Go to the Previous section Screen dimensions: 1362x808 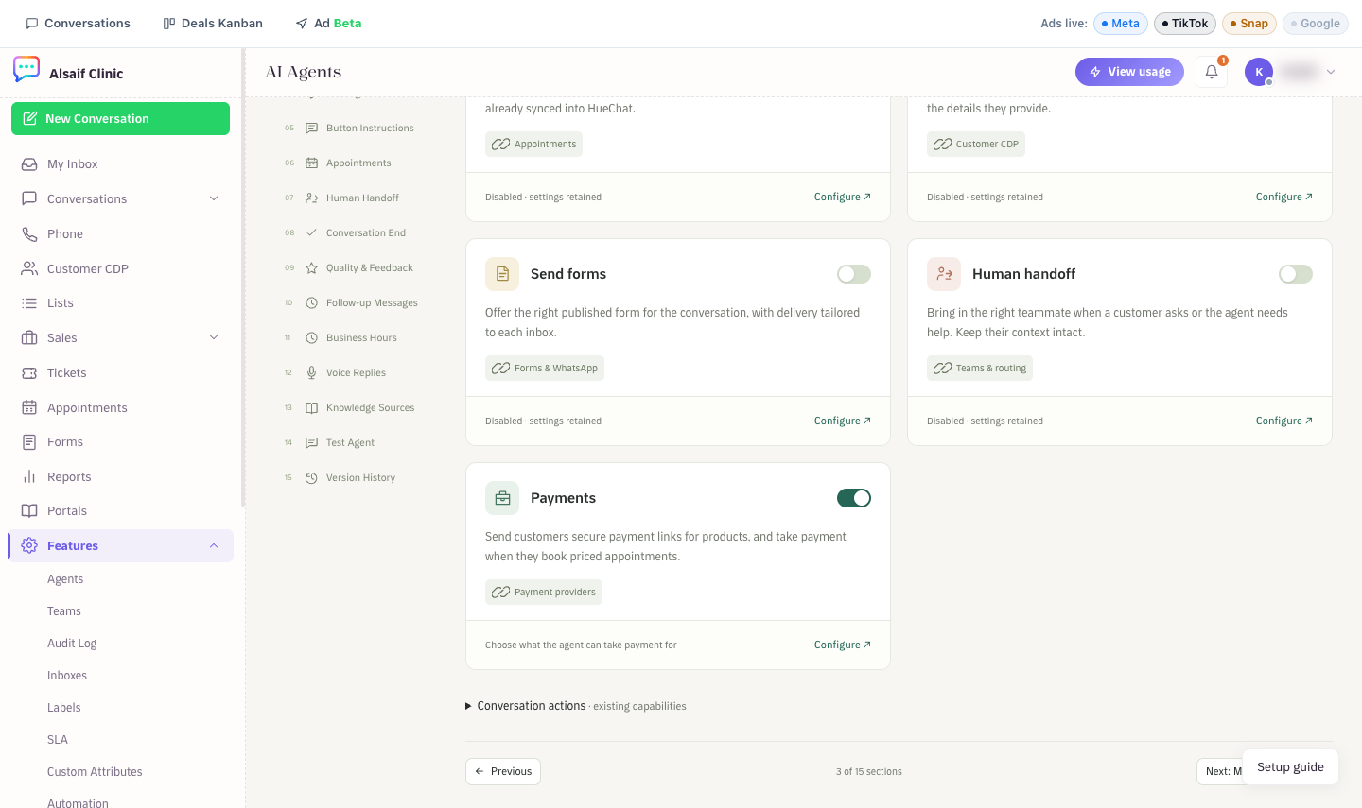pyautogui.click(x=503, y=772)
